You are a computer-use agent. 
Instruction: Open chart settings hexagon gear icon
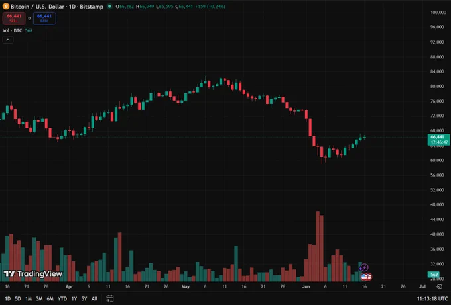click(440, 286)
